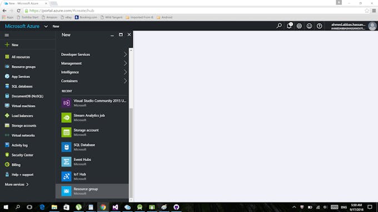The height and width of the screenshot is (212, 378).
Task: Open the Stream Analytics job icon
Action: tap(66, 118)
